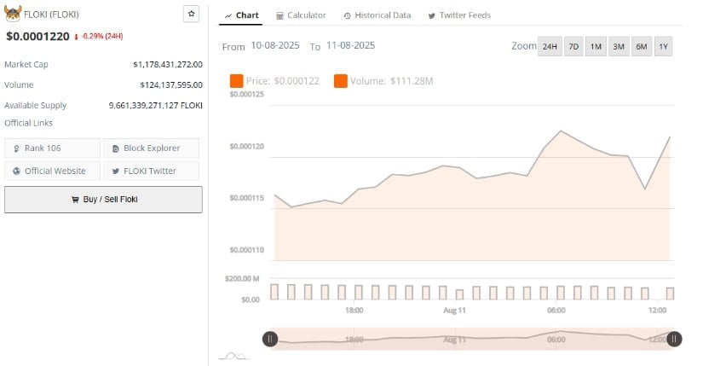Toggle the Price series legend swatch

click(x=236, y=81)
